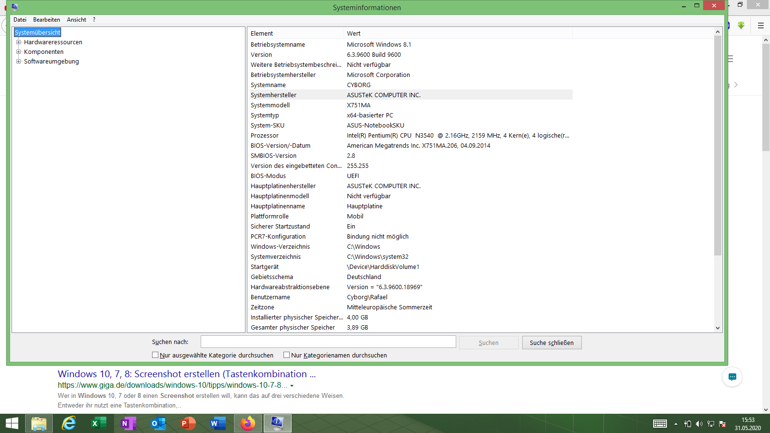770x433 pixels.
Task: Open the ? help menu
Action: pos(94,20)
